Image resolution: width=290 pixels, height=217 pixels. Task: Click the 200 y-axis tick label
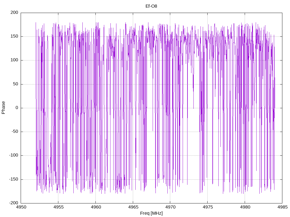pos(14,12)
